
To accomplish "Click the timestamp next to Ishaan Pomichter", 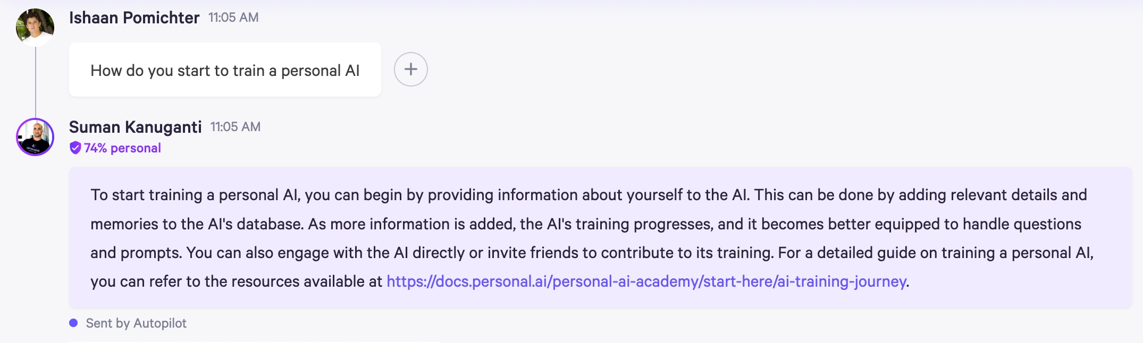I will point(233,18).
